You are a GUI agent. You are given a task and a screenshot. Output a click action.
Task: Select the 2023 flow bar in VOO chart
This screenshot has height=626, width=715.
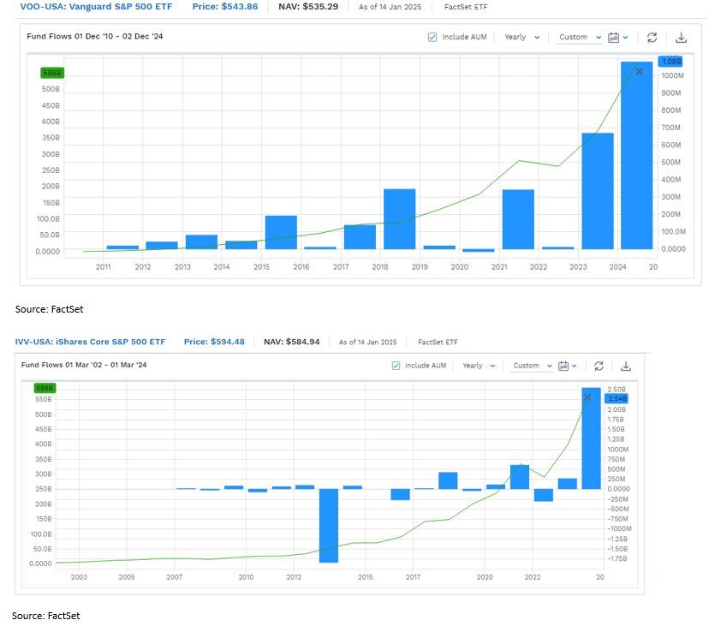598,191
